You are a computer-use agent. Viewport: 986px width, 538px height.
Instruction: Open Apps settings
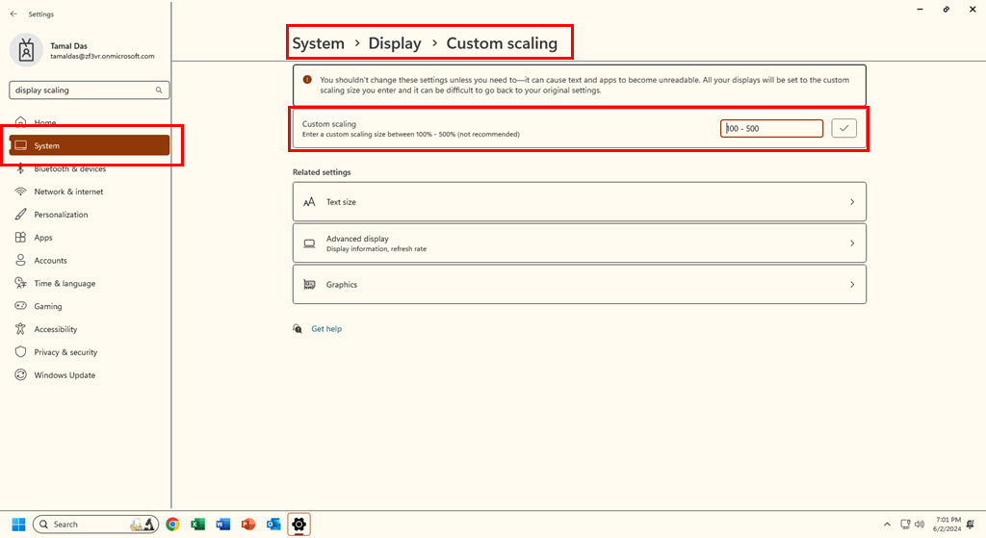coord(90,238)
